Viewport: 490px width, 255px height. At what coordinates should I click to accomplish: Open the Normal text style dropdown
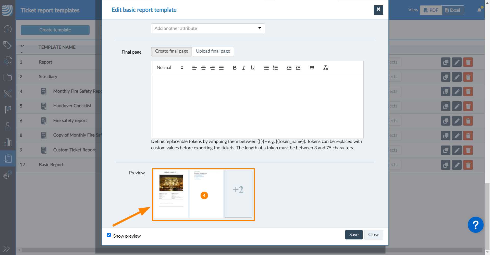click(170, 68)
